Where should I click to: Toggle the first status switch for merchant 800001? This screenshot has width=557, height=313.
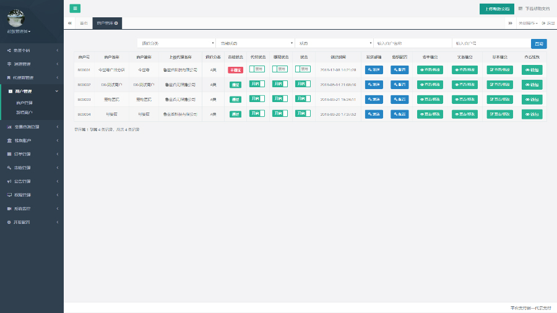257,70
